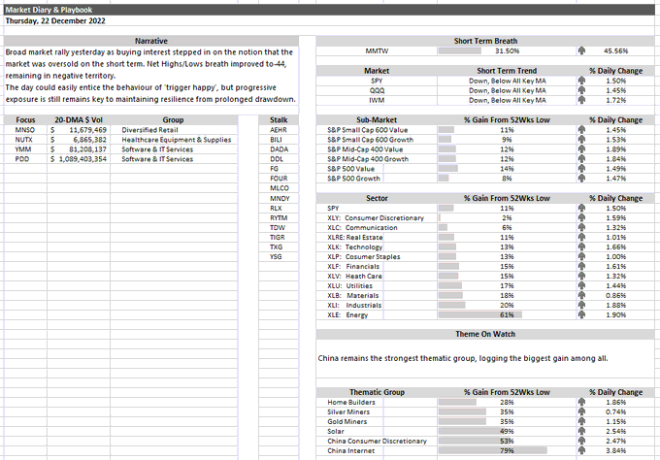Click the up arrow for S&P 500 Growth
The height and width of the screenshot is (460, 660).
581,178
